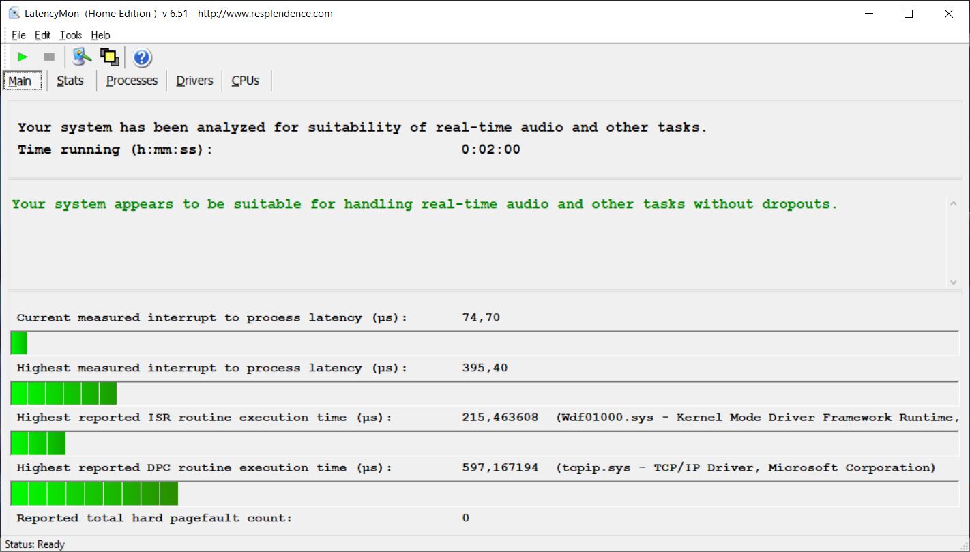The height and width of the screenshot is (552, 970).
Task: Switch to the Processes tab
Action: pos(132,81)
